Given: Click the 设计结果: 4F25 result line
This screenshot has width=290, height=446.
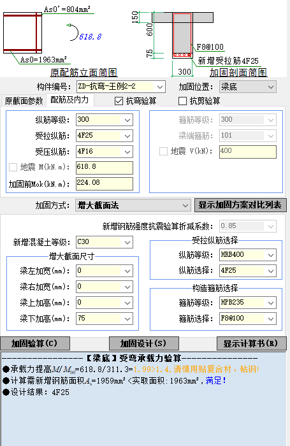Looking at the screenshot, I should point(36,392).
